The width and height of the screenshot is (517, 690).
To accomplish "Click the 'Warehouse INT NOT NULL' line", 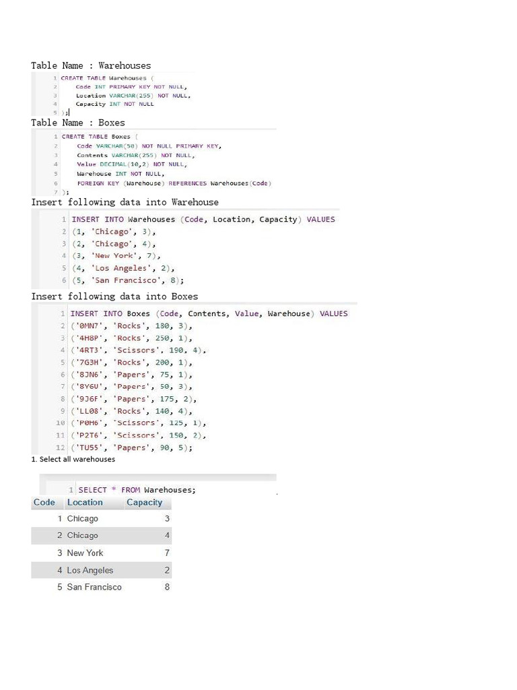I will point(120,174).
